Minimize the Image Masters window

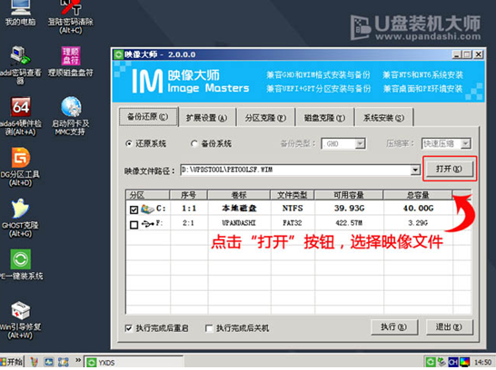coord(456,54)
